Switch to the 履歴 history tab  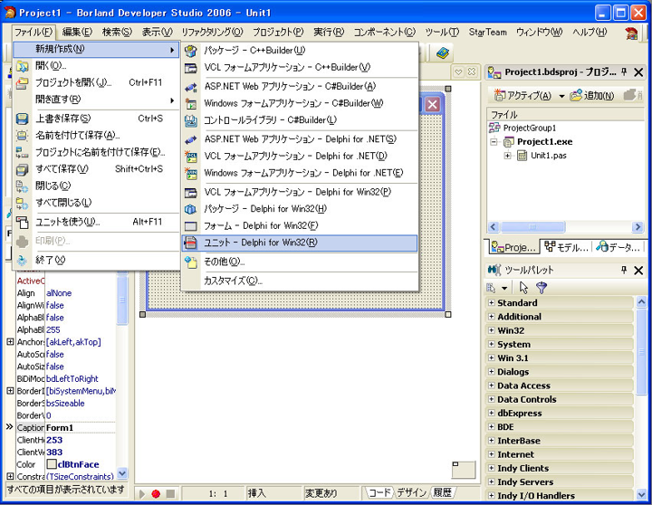pyautogui.click(x=442, y=493)
